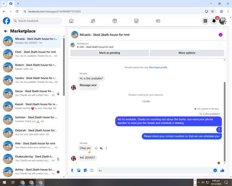Viewport: 232px width, 186px height.
Task: Bookmark this page with star icon
Action: point(213,12)
